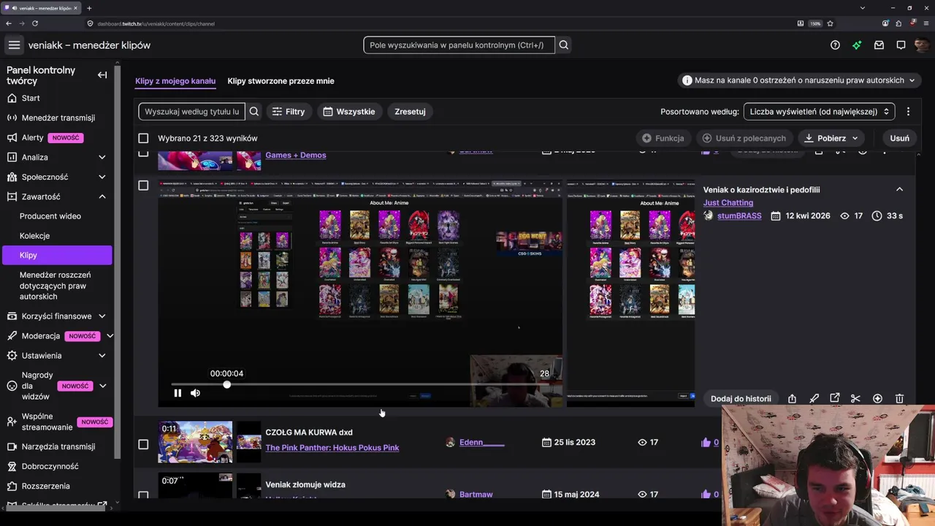Feature the clip using the star circle icon
Image resolution: width=935 pixels, height=526 pixels.
pos(877,399)
